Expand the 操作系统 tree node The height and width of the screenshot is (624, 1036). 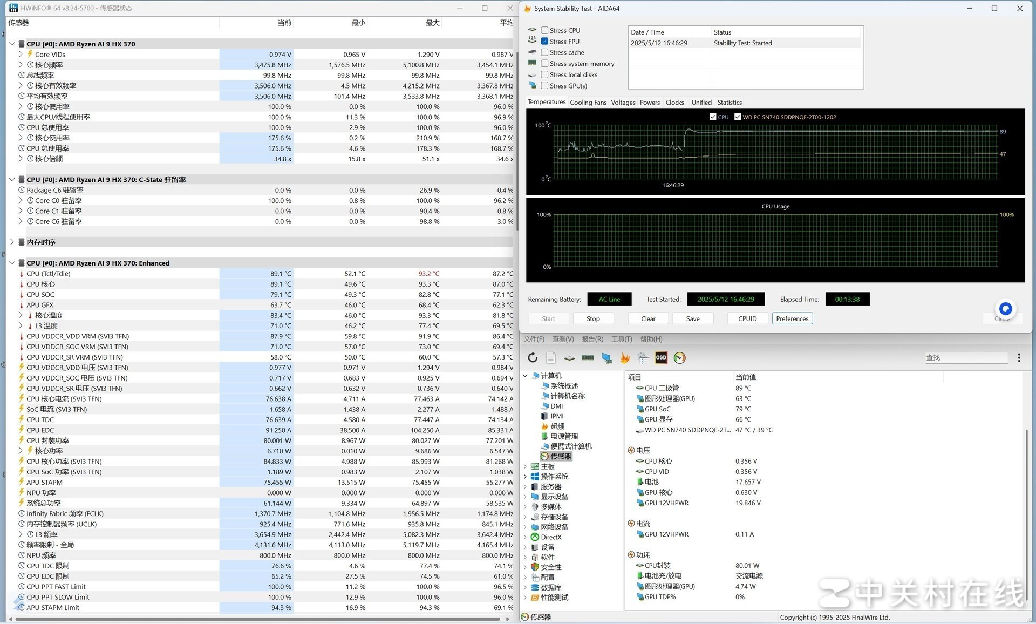[526, 477]
